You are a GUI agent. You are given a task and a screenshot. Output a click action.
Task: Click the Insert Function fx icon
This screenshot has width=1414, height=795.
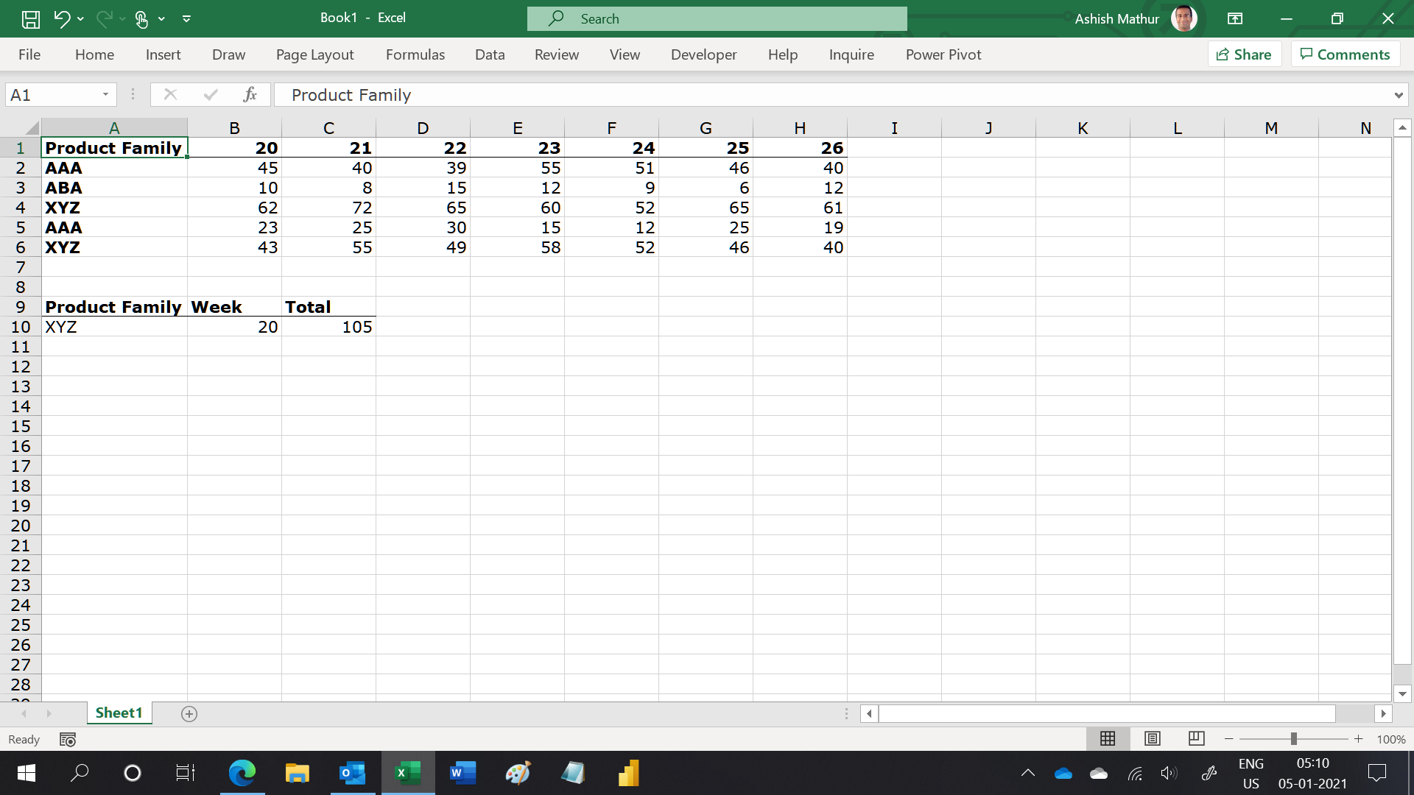click(x=250, y=95)
